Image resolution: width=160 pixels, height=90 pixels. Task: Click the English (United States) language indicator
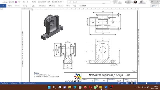coord(29,83)
